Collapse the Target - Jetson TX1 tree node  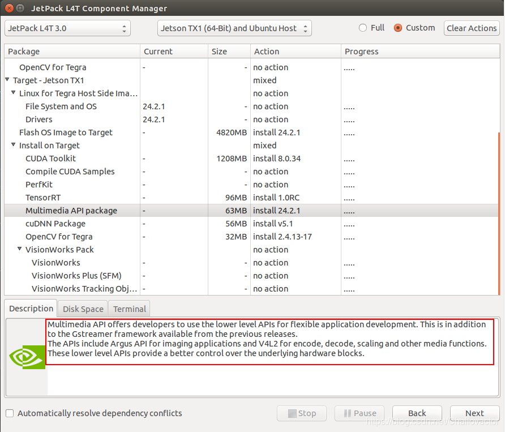[7, 79]
